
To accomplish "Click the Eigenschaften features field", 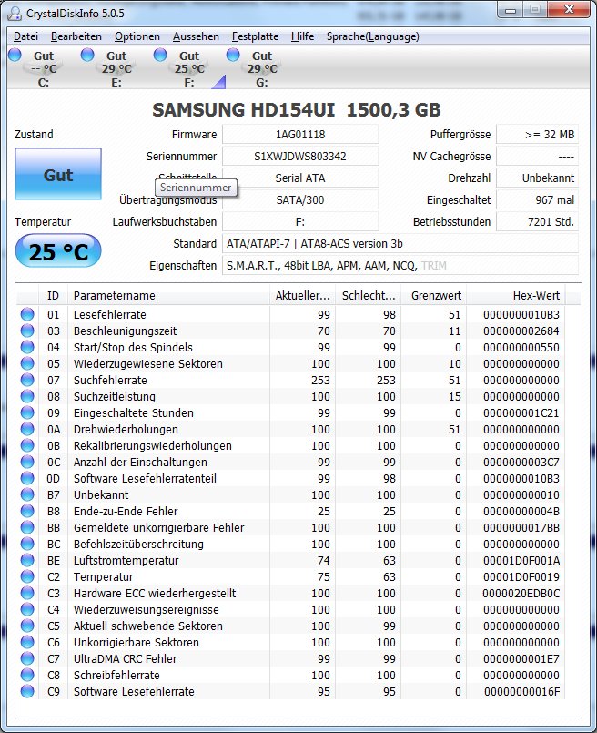I will (x=400, y=266).
